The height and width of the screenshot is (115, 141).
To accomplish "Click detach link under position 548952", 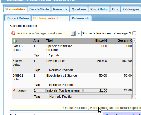I will tap(18, 50).
